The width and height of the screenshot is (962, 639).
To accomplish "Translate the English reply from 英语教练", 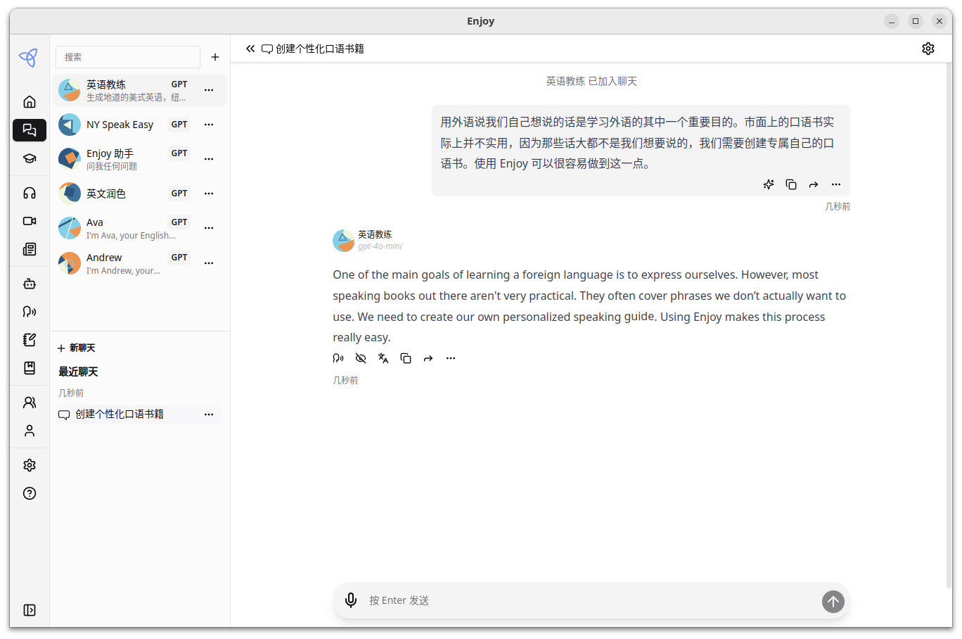I will click(383, 358).
